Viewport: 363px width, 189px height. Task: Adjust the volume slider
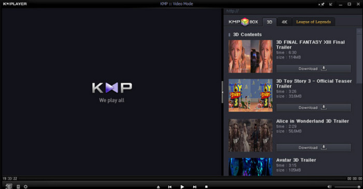347,187
